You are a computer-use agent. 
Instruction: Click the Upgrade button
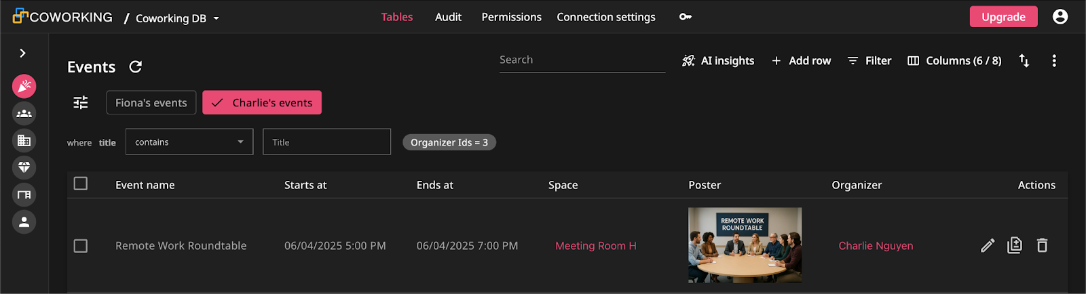click(x=1003, y=17)
